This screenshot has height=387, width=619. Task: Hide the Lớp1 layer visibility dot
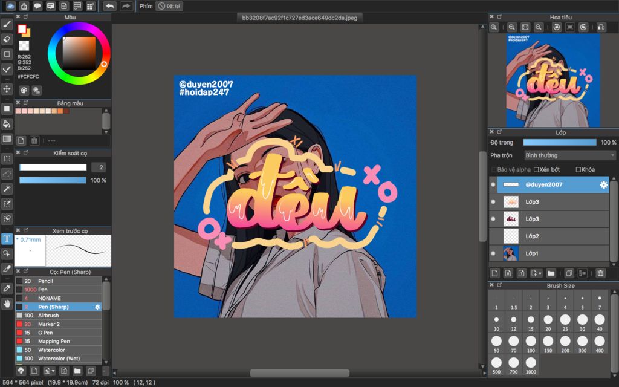tap(492, 253)
